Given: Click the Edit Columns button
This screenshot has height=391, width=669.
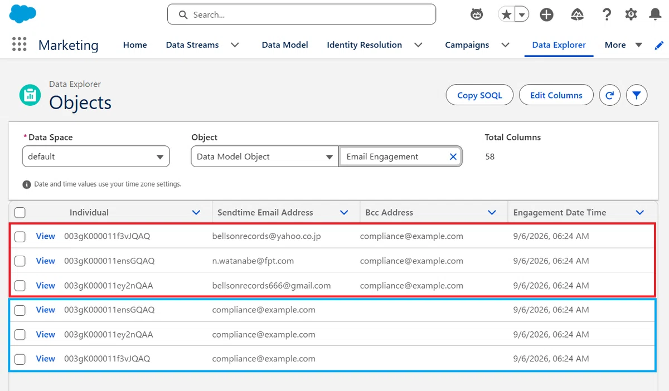Looking at the screenshot, I should click(556, 95).
